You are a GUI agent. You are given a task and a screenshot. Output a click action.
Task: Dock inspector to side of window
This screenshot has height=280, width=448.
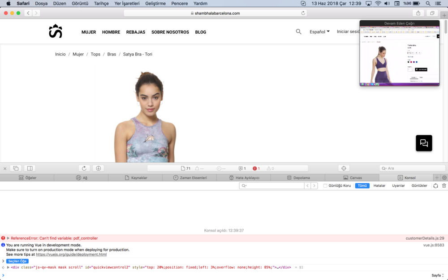[30, 168]
